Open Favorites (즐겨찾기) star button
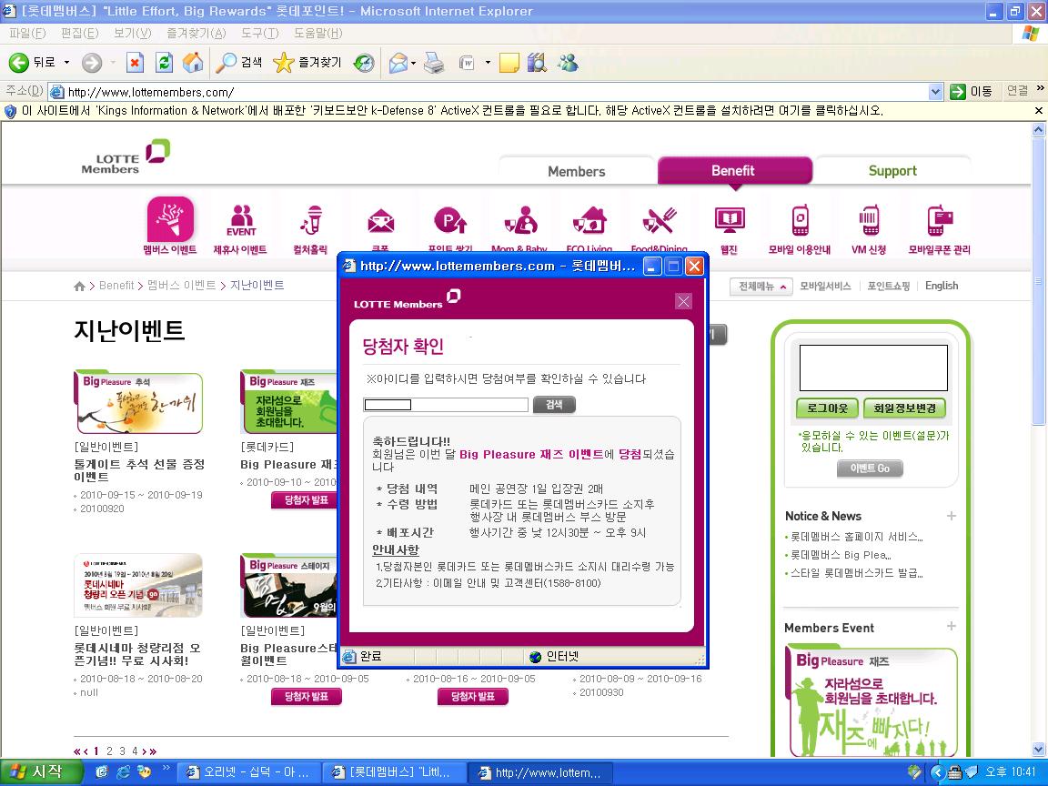This screenshot has width=1048, height=786. point(307,62)
